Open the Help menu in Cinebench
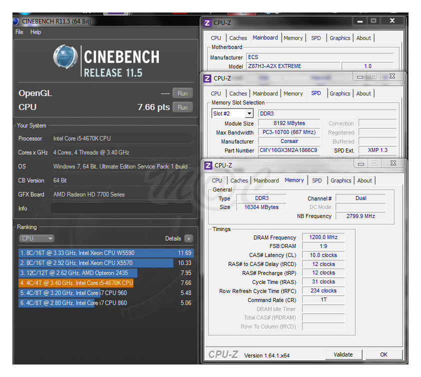The height and width of the screenshot is (377, 421). pyautogui.click(x=36, y=32)
